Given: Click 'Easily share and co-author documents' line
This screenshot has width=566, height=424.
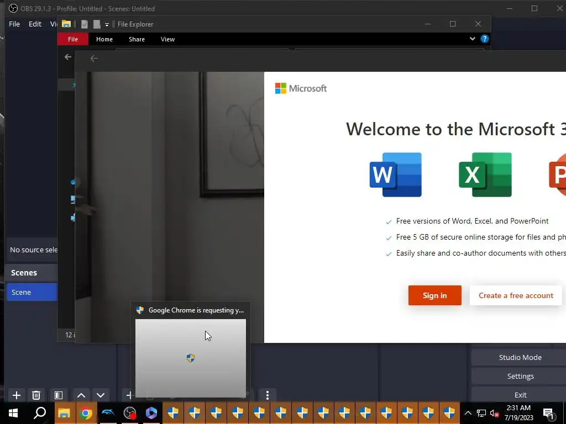Looking at the screenshot, I should [x=481, y=253].
